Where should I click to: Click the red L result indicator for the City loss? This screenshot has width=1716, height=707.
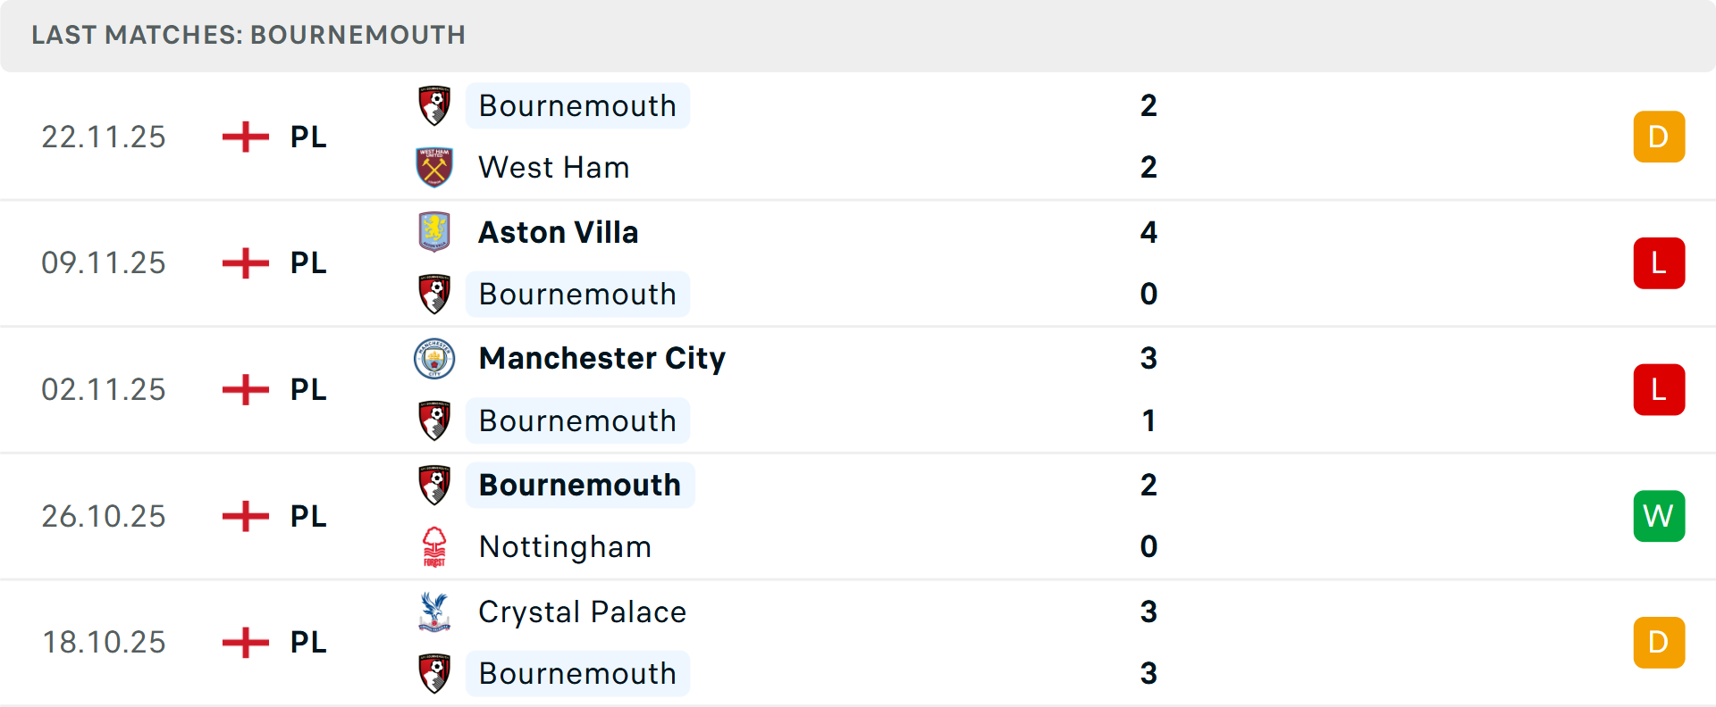pyautogui.click(x=1659, y=389)
